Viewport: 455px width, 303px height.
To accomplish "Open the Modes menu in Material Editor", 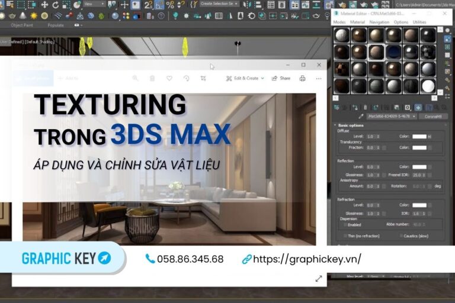I will [x=339, y=22].
